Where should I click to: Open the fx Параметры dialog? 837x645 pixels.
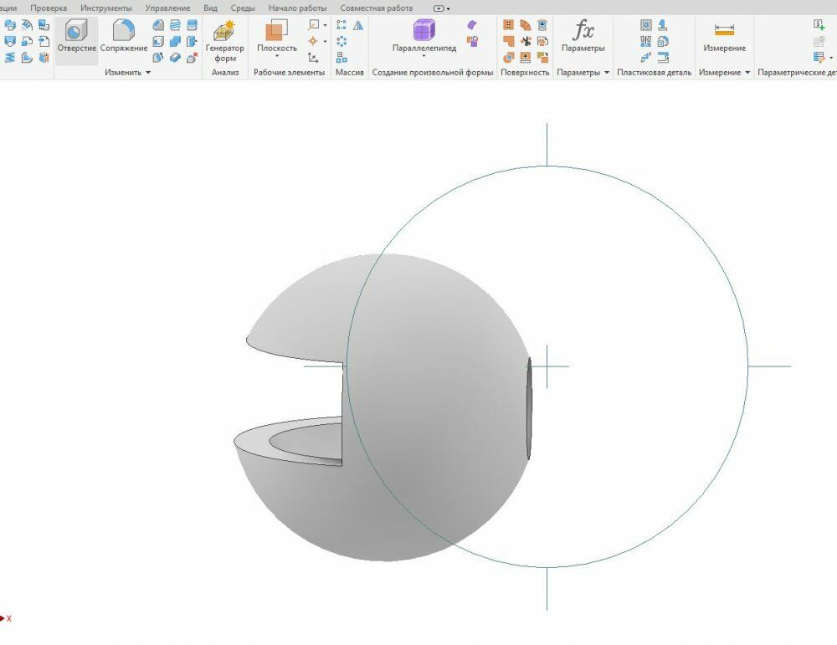point(583,36)
